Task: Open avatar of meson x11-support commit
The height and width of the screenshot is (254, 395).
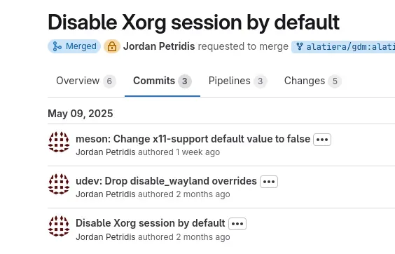Action: [59, 142]
